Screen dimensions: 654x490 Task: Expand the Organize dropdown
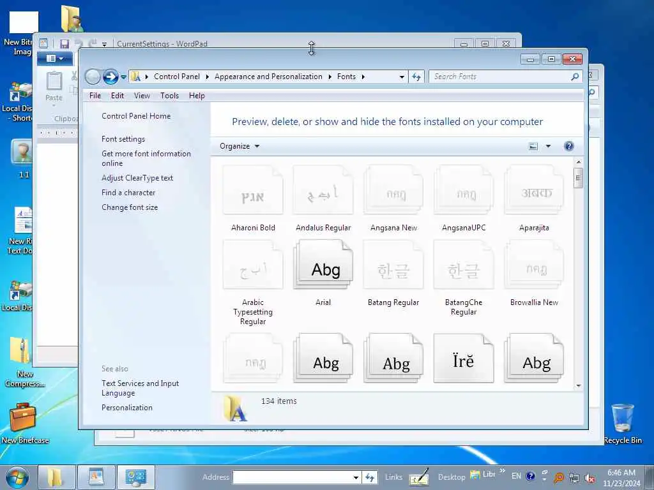[x=240, y=146]
